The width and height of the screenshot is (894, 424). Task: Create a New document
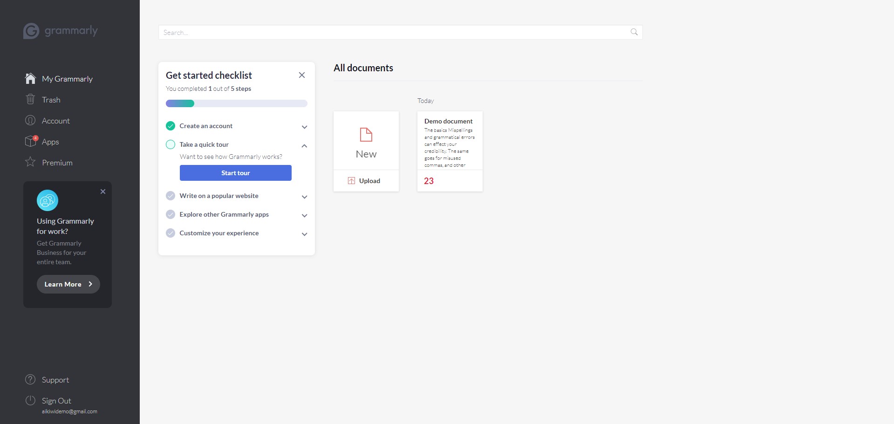tap(366, 141)
